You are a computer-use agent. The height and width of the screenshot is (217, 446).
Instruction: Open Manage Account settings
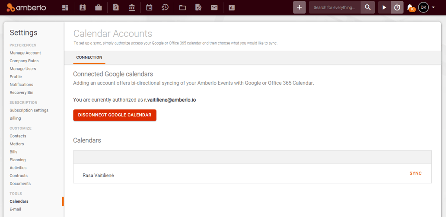[25, 53]
